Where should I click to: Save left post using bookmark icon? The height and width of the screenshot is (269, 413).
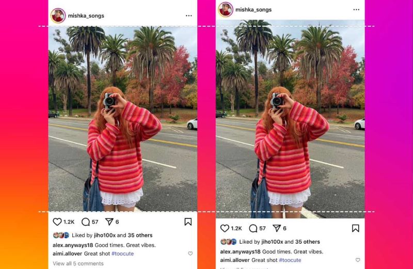pos(188,222)
